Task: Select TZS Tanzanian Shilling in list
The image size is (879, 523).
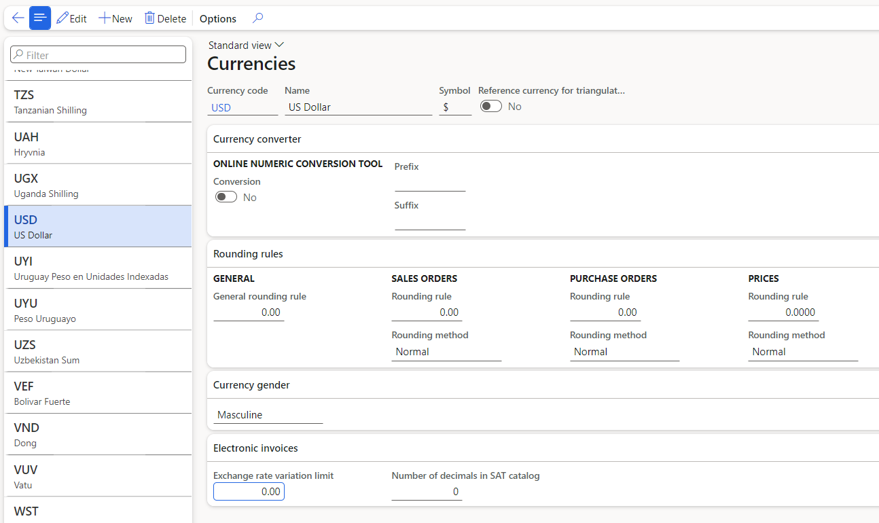Action: pyautogui.click(x=98, y=101)
